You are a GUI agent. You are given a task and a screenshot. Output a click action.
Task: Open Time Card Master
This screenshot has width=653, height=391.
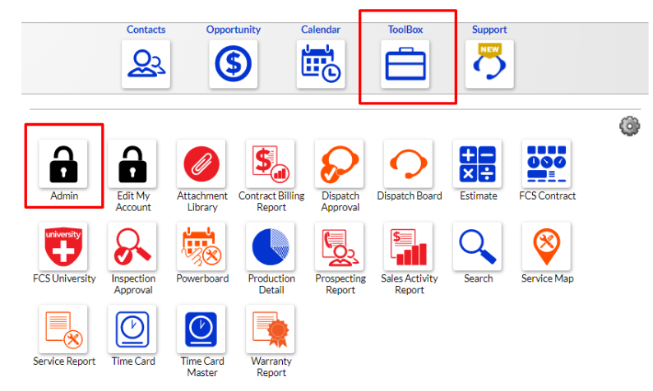point(201,329)
